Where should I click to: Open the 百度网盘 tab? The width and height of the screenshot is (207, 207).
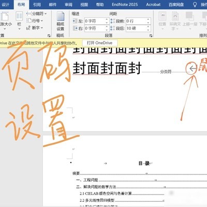point(176,5)
